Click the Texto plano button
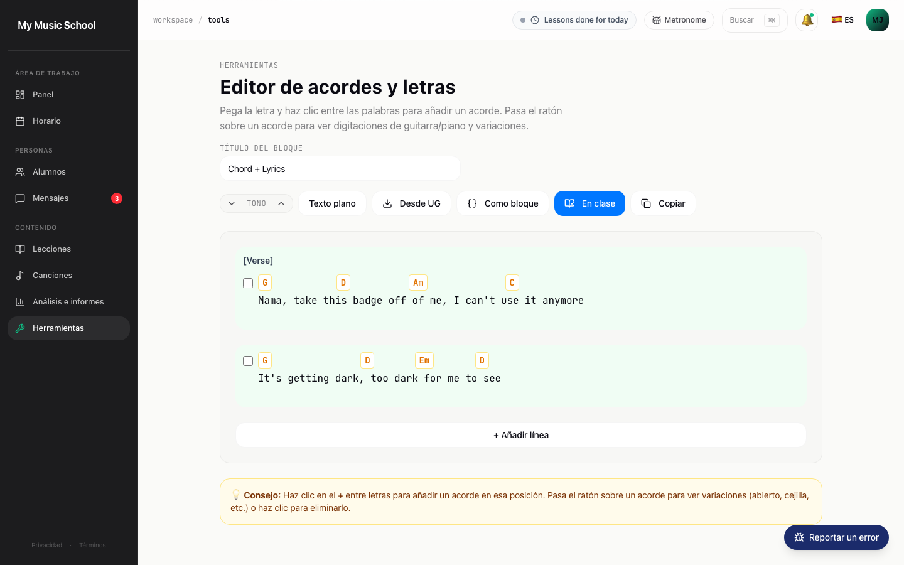 pyautogui.click(x=333, y=203)
